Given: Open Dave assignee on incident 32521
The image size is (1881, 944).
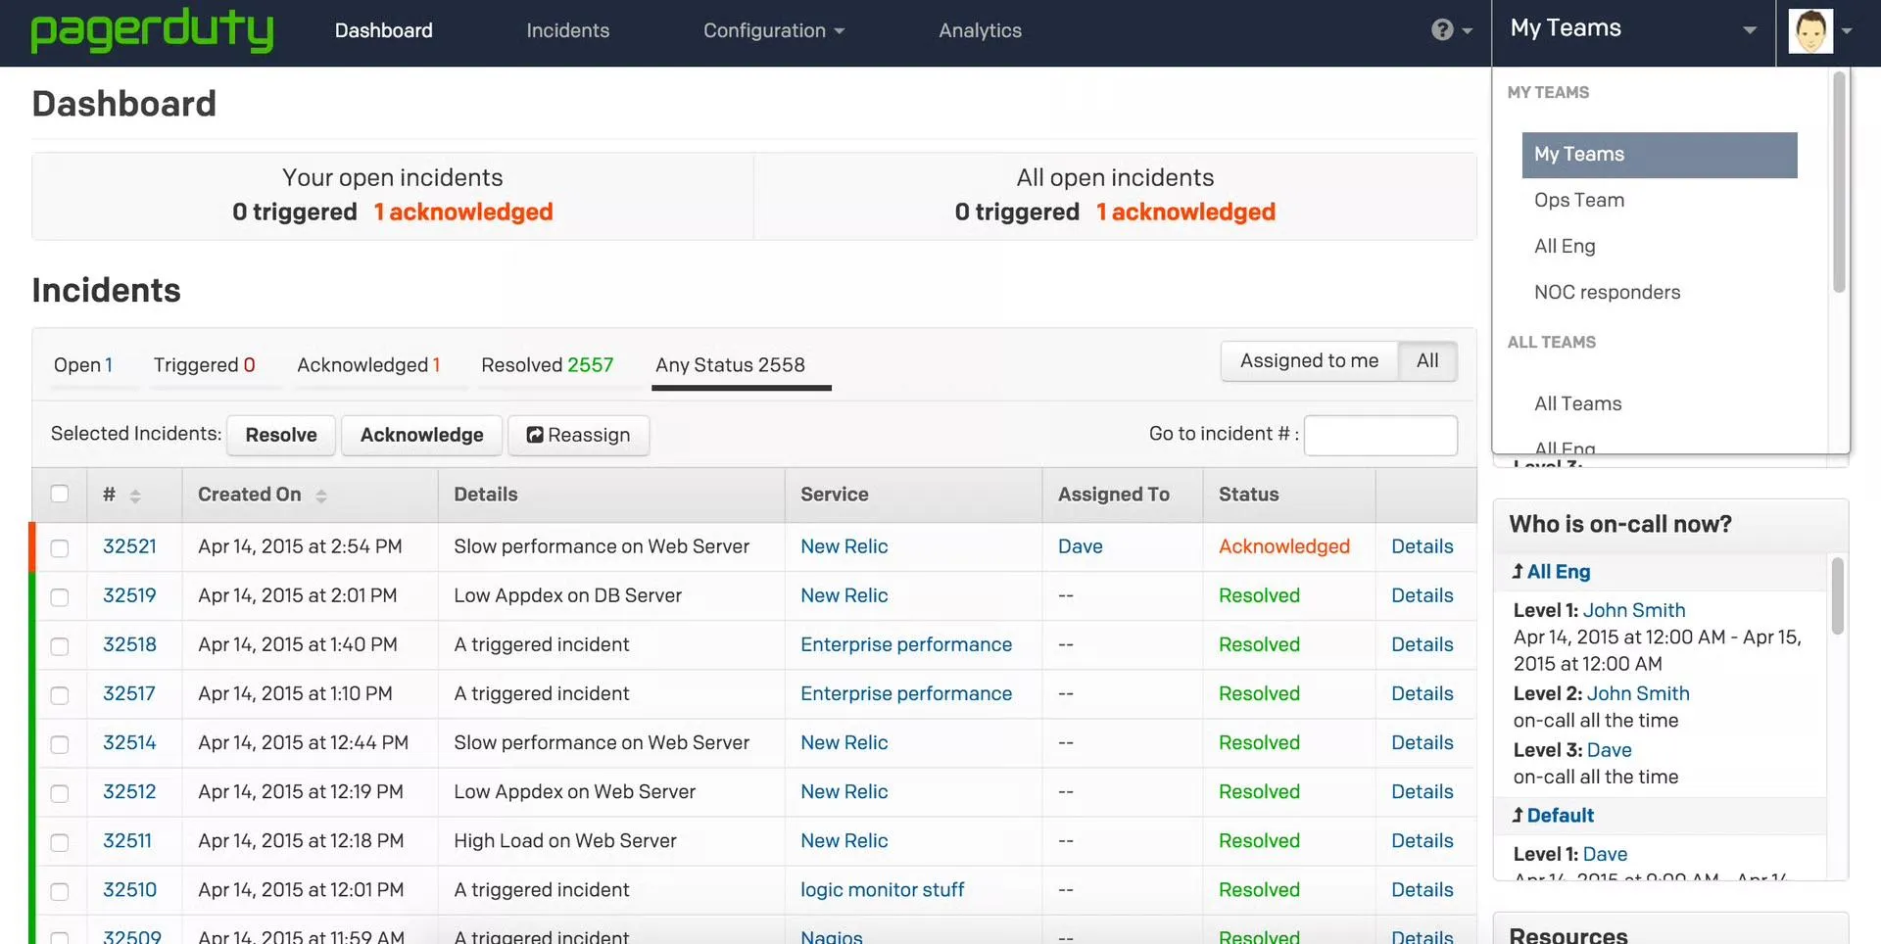Looking at the screenshot, I should point(1080,546).
